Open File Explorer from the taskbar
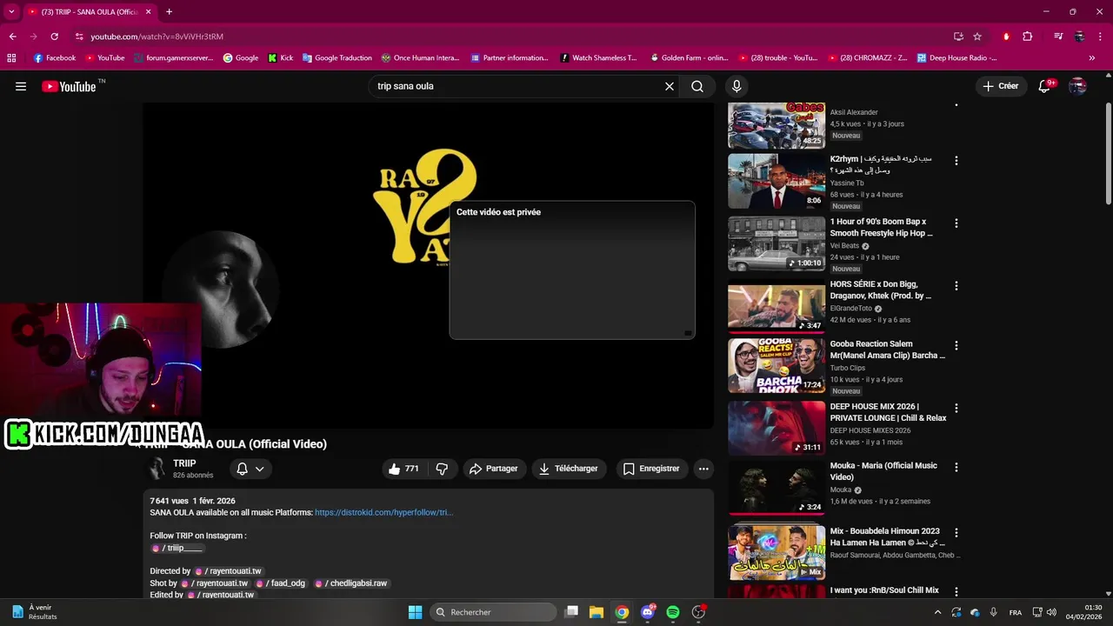This screenshot has width=1113, height=626. tap(596, 612)
